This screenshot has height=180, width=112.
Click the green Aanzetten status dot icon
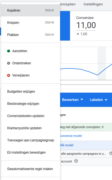(x=8, y=51)
